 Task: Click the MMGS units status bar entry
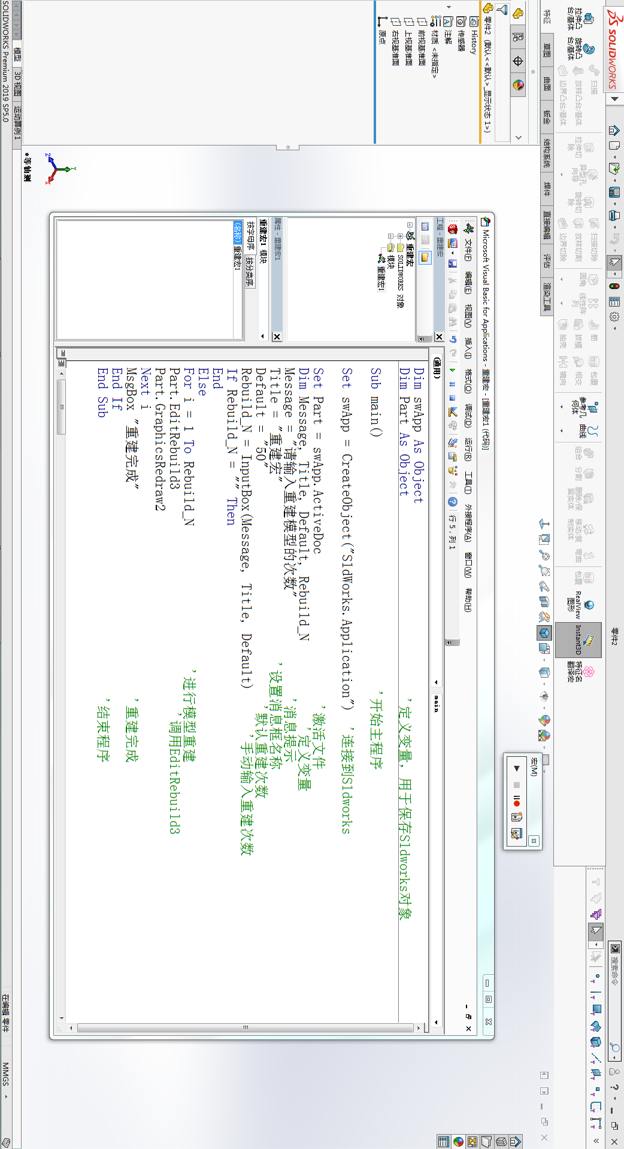[5, 1075]
